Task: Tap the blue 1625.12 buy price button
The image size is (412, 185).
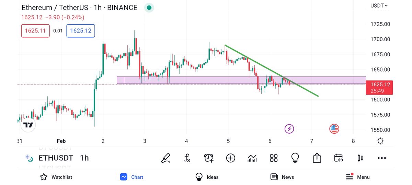Action: 81,31
